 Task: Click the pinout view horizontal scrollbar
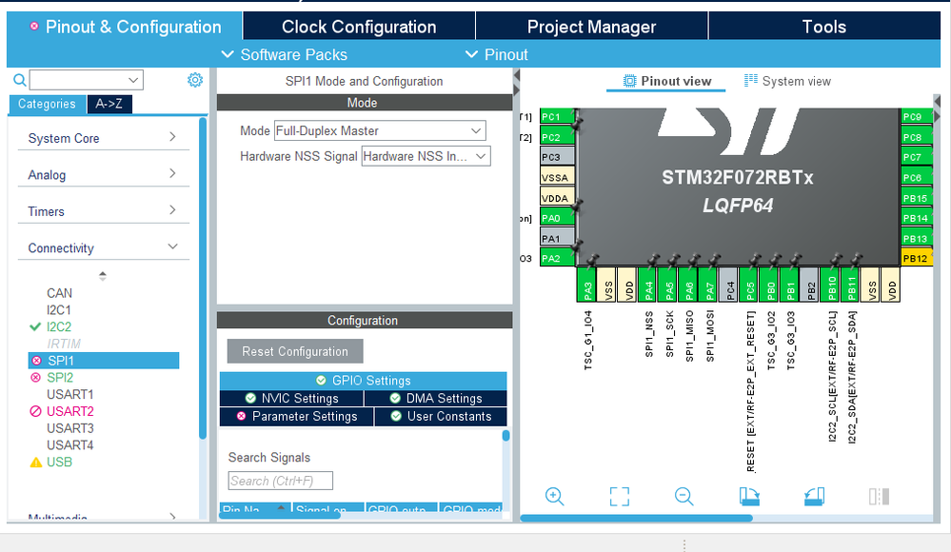tap(636, 518)
